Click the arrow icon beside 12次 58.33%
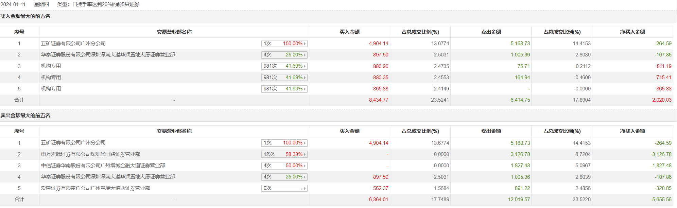The height and width of the screenshot is (208, 677). [x=305, y=155]
